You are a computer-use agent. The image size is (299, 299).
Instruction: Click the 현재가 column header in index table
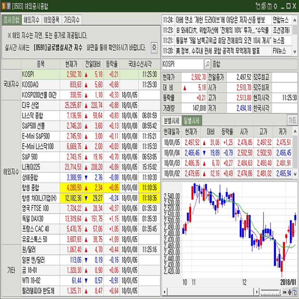tap(71, 64)
